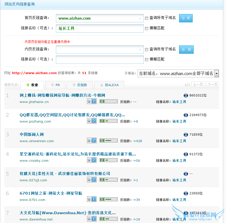Open 星空源码论坛 result title
Image resolution: width=226 pixels, height=223 pixels.
(78, 154)
